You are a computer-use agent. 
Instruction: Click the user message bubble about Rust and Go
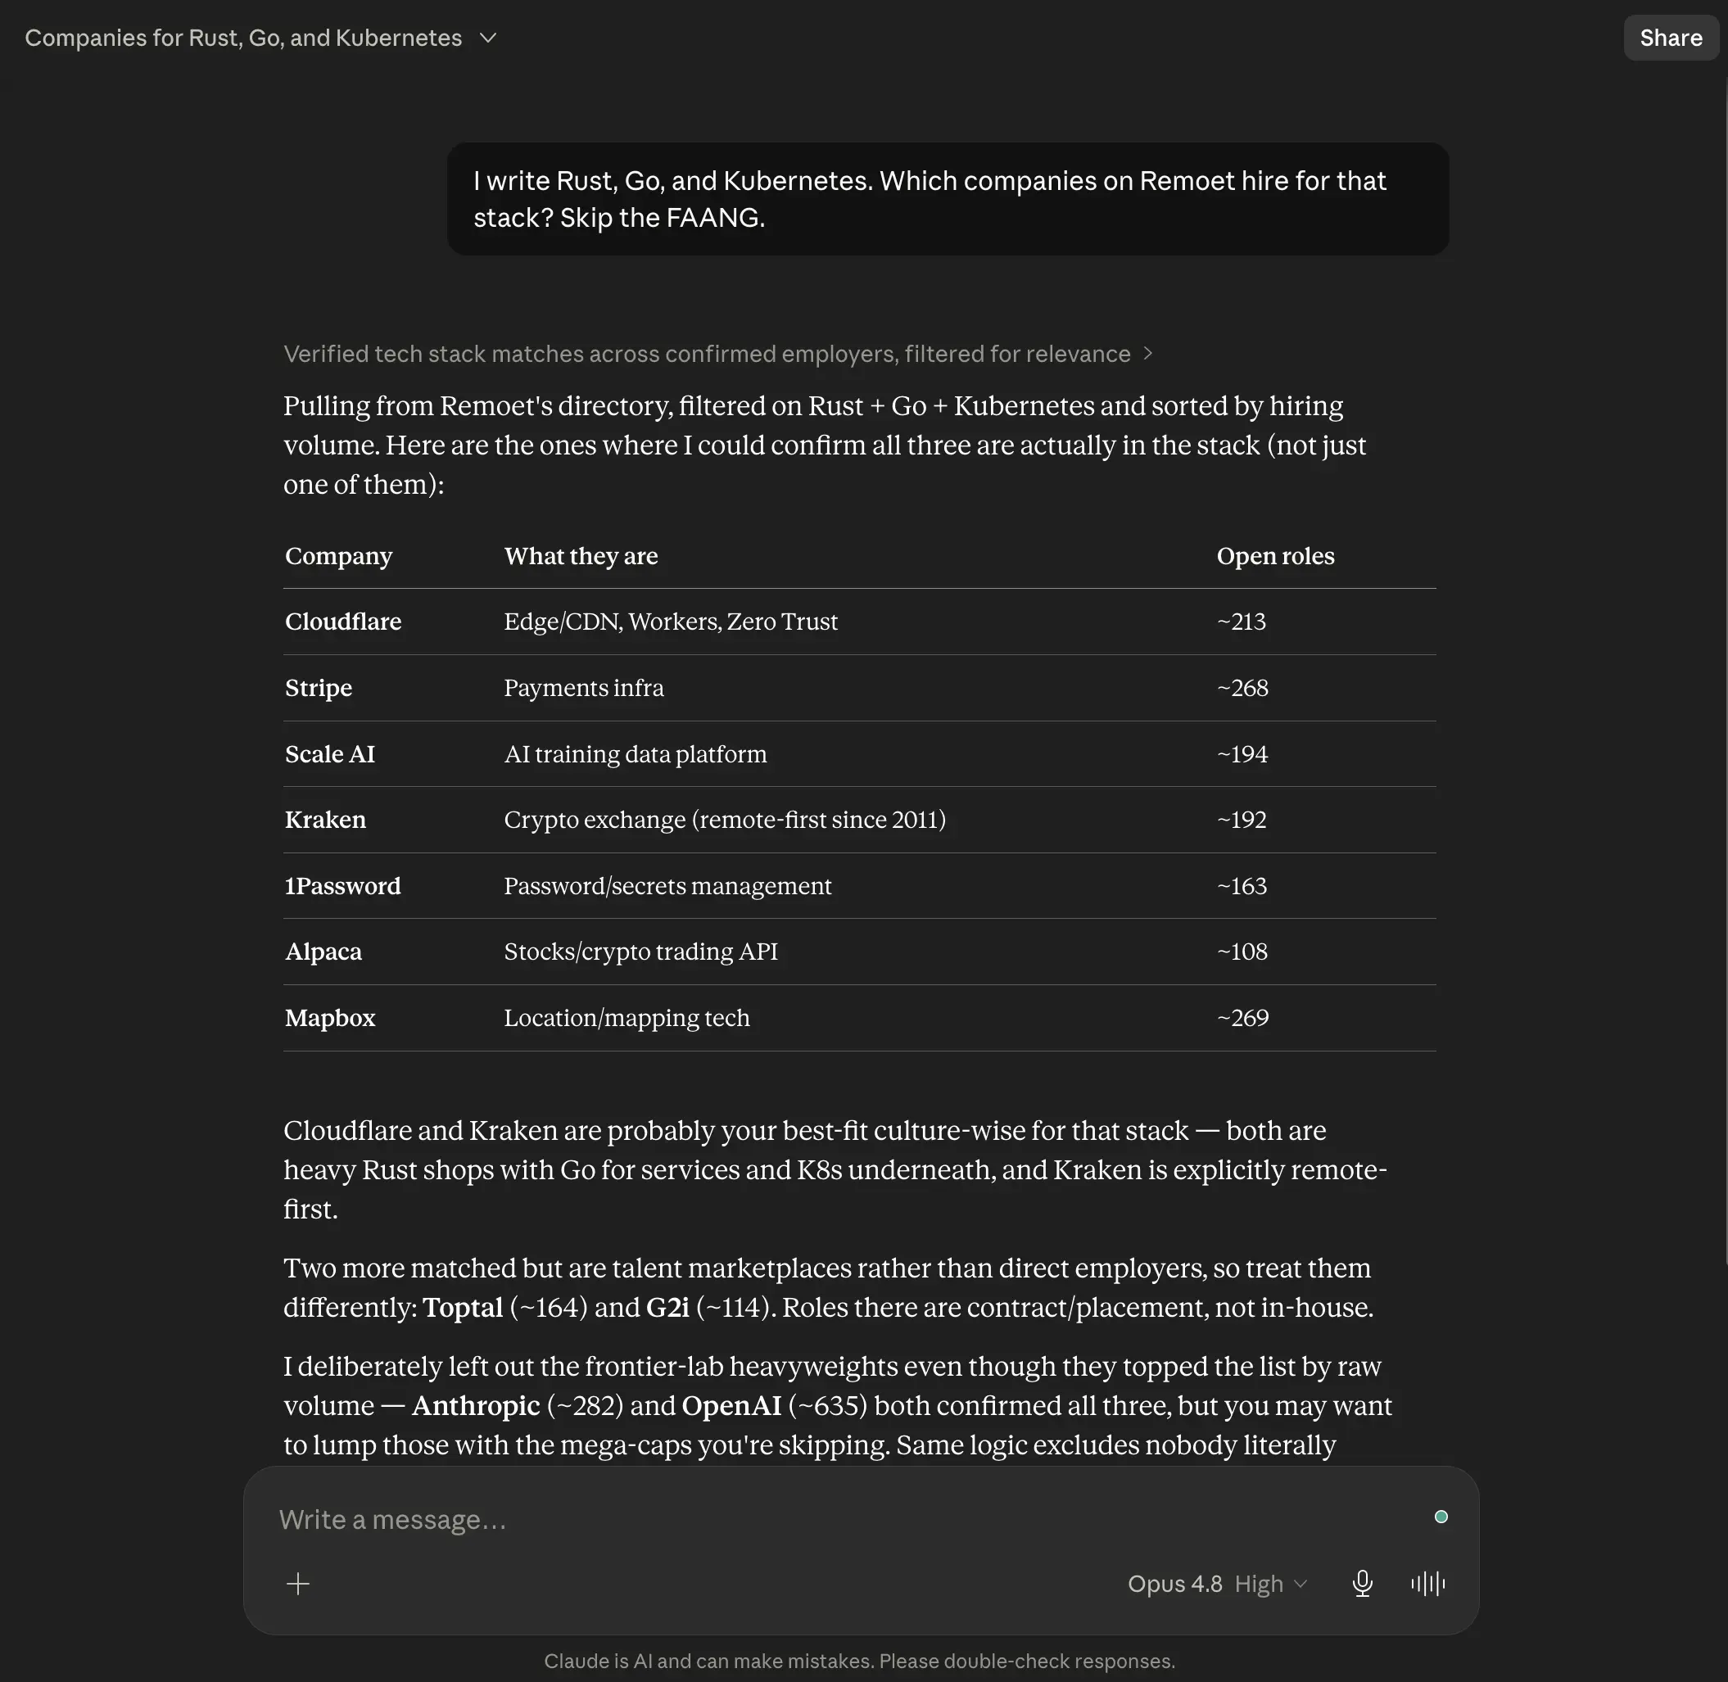(947, 199)
